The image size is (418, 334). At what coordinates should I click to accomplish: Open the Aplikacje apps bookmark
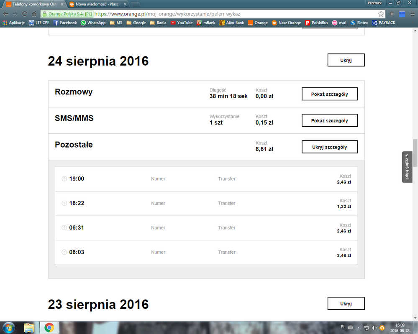[13, 23]
